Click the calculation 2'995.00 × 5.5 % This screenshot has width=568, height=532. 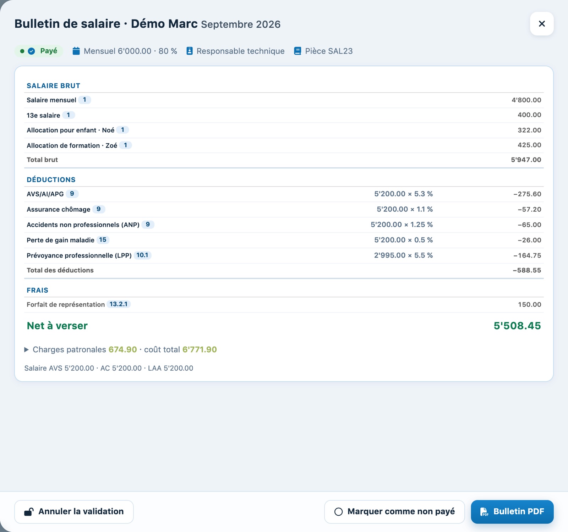tap(404, 255)
